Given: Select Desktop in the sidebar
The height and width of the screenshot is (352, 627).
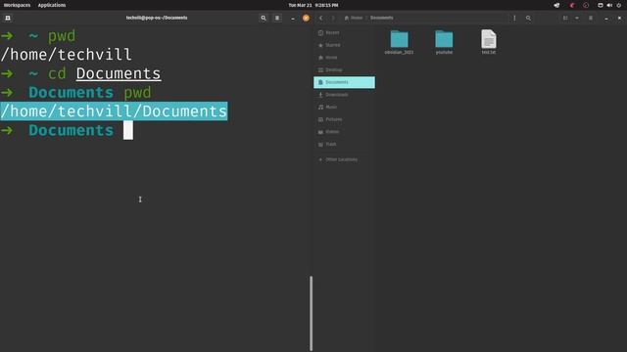Looking at the screenshot, I should point(344,69).
